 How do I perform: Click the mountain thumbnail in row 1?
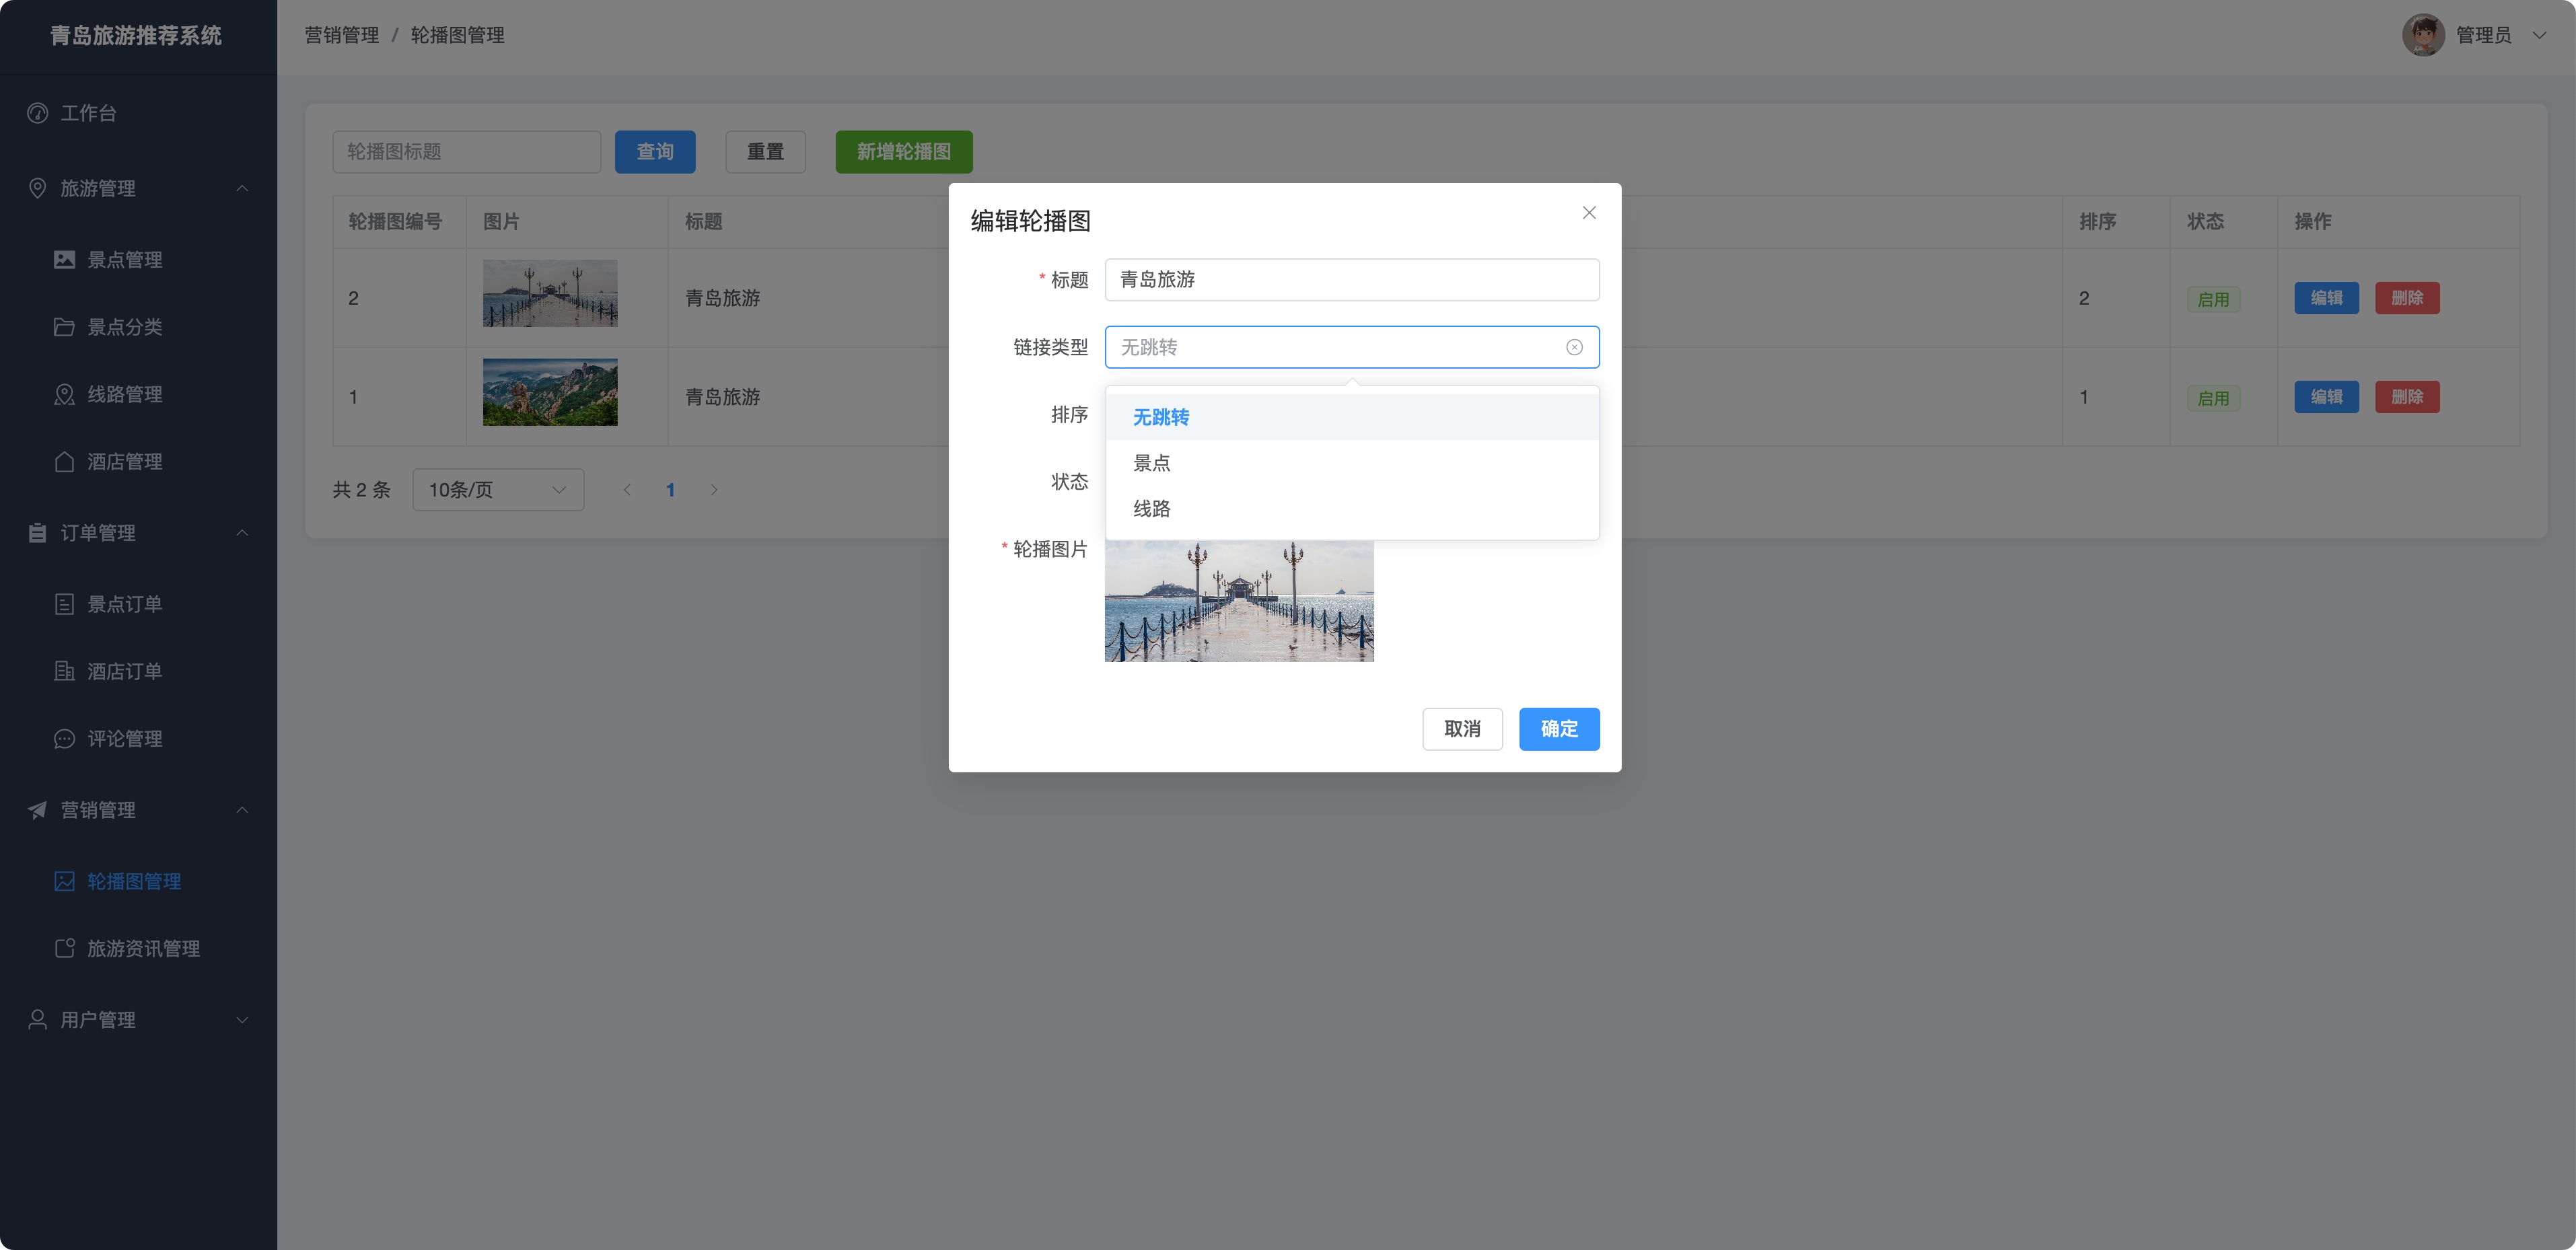pos(550,392)
